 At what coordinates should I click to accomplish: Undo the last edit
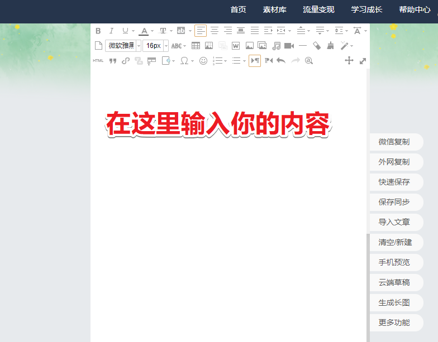point(281,60)
